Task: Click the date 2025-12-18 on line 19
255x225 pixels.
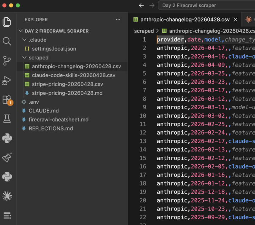Action: tap(208, 192)
